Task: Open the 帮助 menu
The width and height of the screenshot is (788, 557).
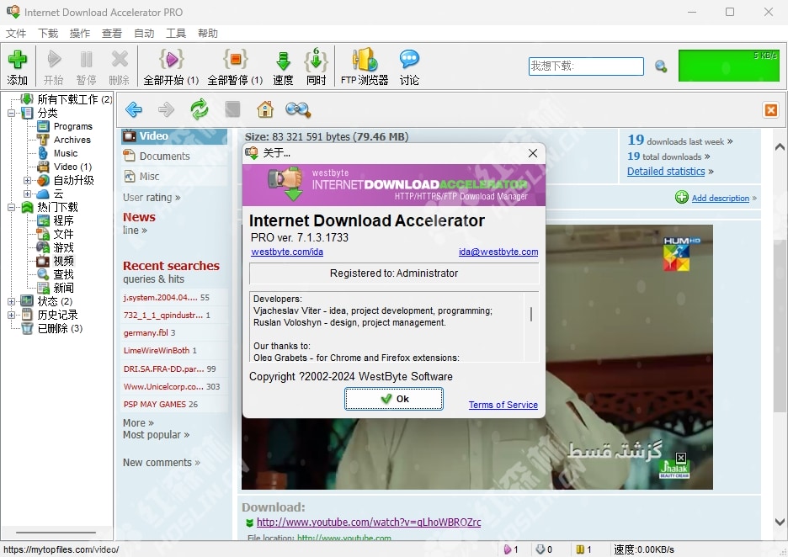Action: pos(208,33)
